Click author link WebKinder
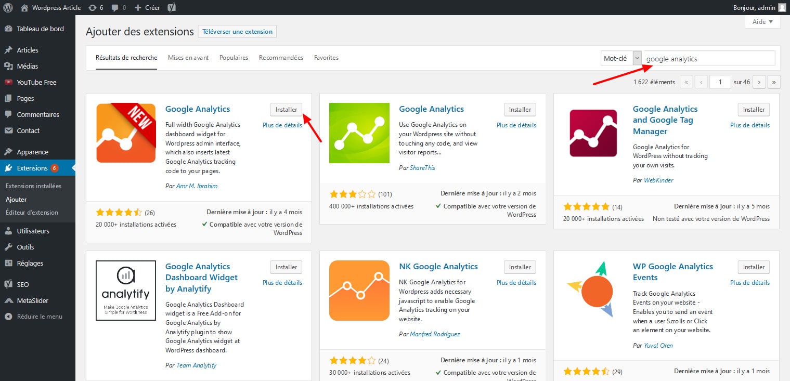This screenshot has width=790, height=381. point(658,180)
